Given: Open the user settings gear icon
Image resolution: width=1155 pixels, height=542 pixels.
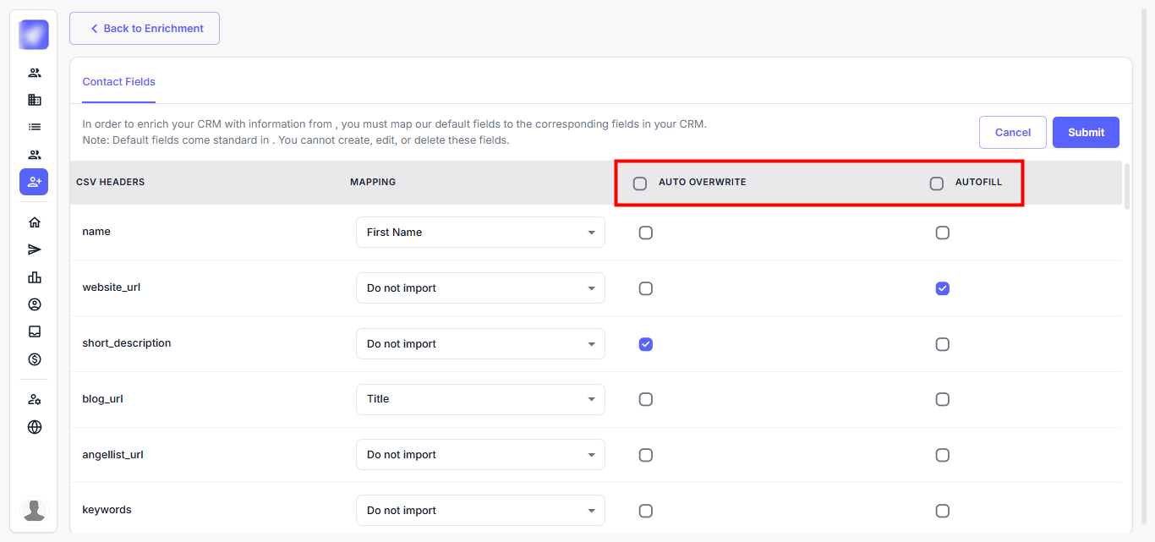Looking at the screenshot, I should (x=34, y=399).
